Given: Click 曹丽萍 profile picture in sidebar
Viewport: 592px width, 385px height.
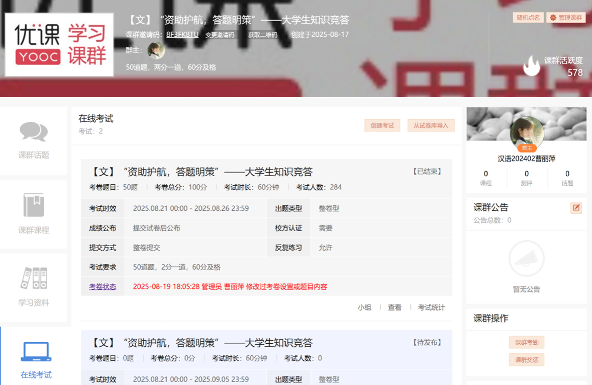Looking at the screenshot, I should 526,133.
